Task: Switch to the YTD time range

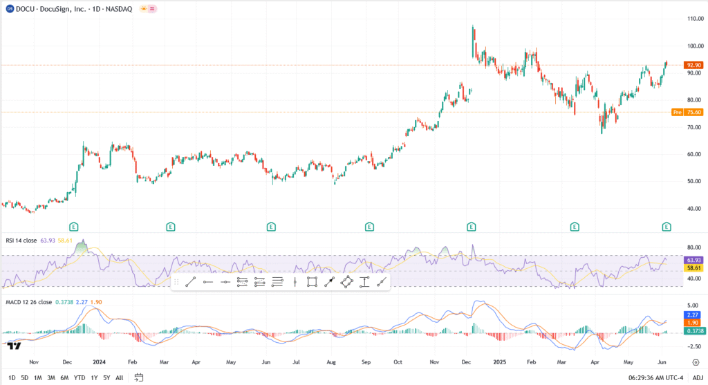Action: [79, 377]
